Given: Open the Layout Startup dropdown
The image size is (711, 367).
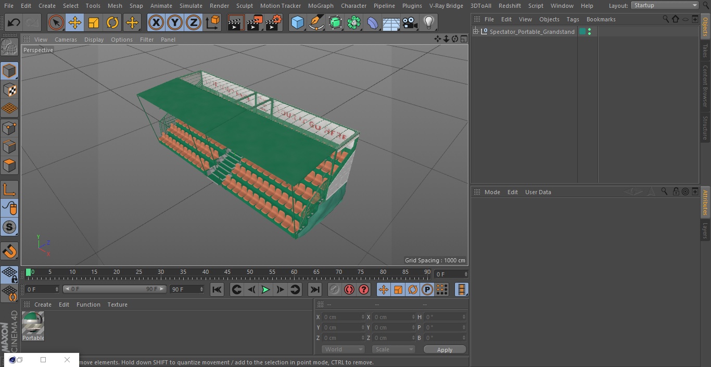Looking at the screenshot, I should (x=665, y=5).
